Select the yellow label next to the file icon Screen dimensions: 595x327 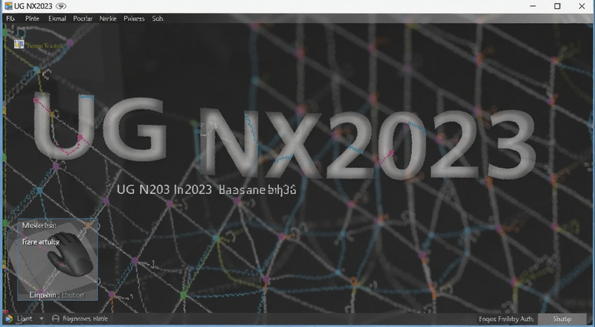click(45, 45)
